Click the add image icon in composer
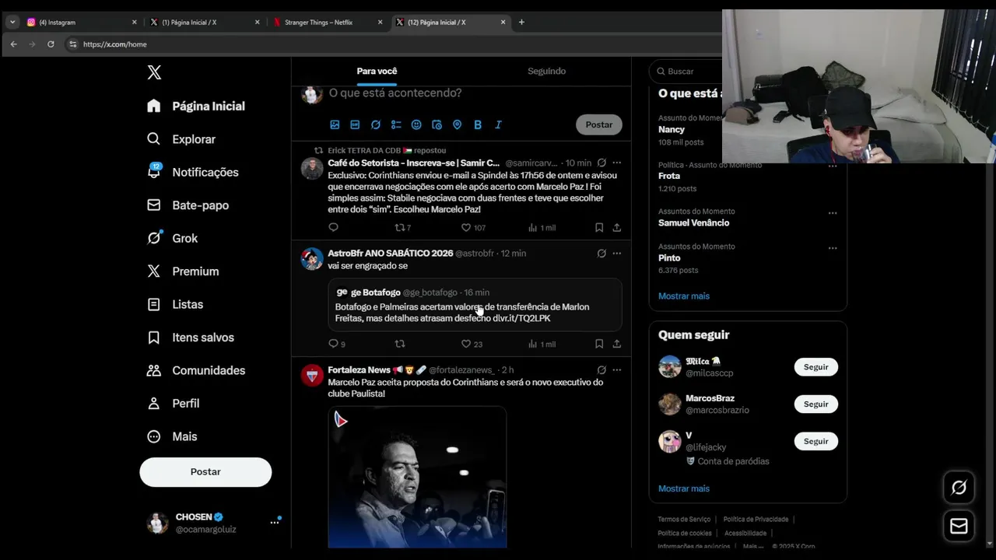This screenshot has width=996, height=560. pos(335,124)
